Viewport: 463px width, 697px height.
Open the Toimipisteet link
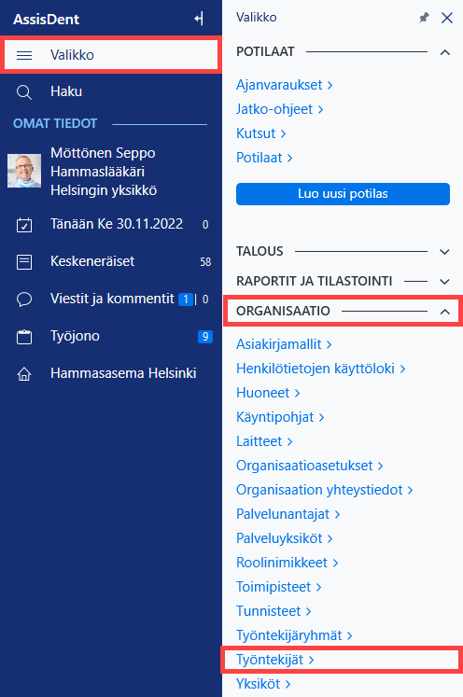coord(278,587)
